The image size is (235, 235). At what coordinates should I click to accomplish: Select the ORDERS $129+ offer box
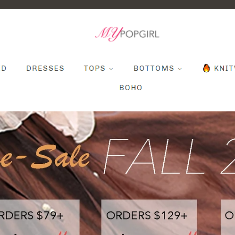(149, 218)
